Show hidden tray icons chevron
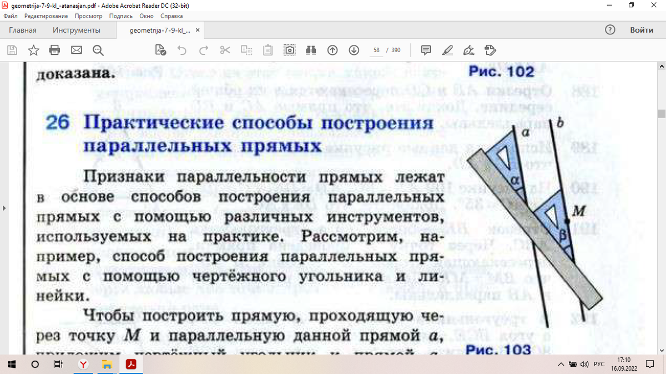This screenshot has width=666, height=374. [562, 364]
